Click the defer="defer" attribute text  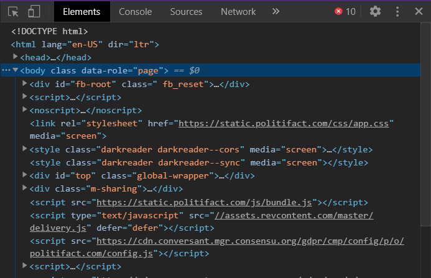coord(130,228)
